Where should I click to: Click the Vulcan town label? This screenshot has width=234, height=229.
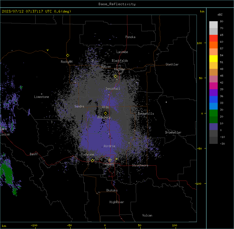tap(147, 215)
